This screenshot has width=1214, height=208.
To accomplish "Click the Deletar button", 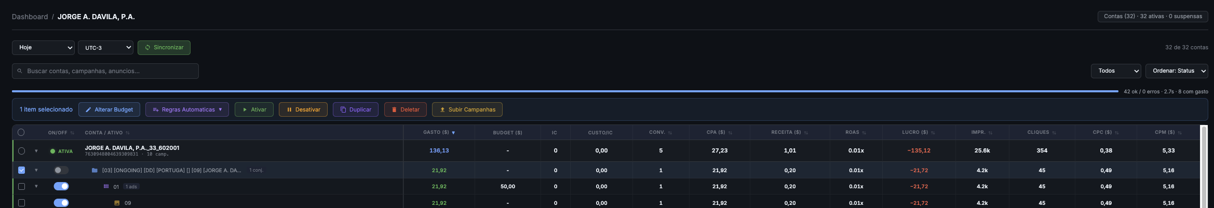I will (x=406, y=109).
